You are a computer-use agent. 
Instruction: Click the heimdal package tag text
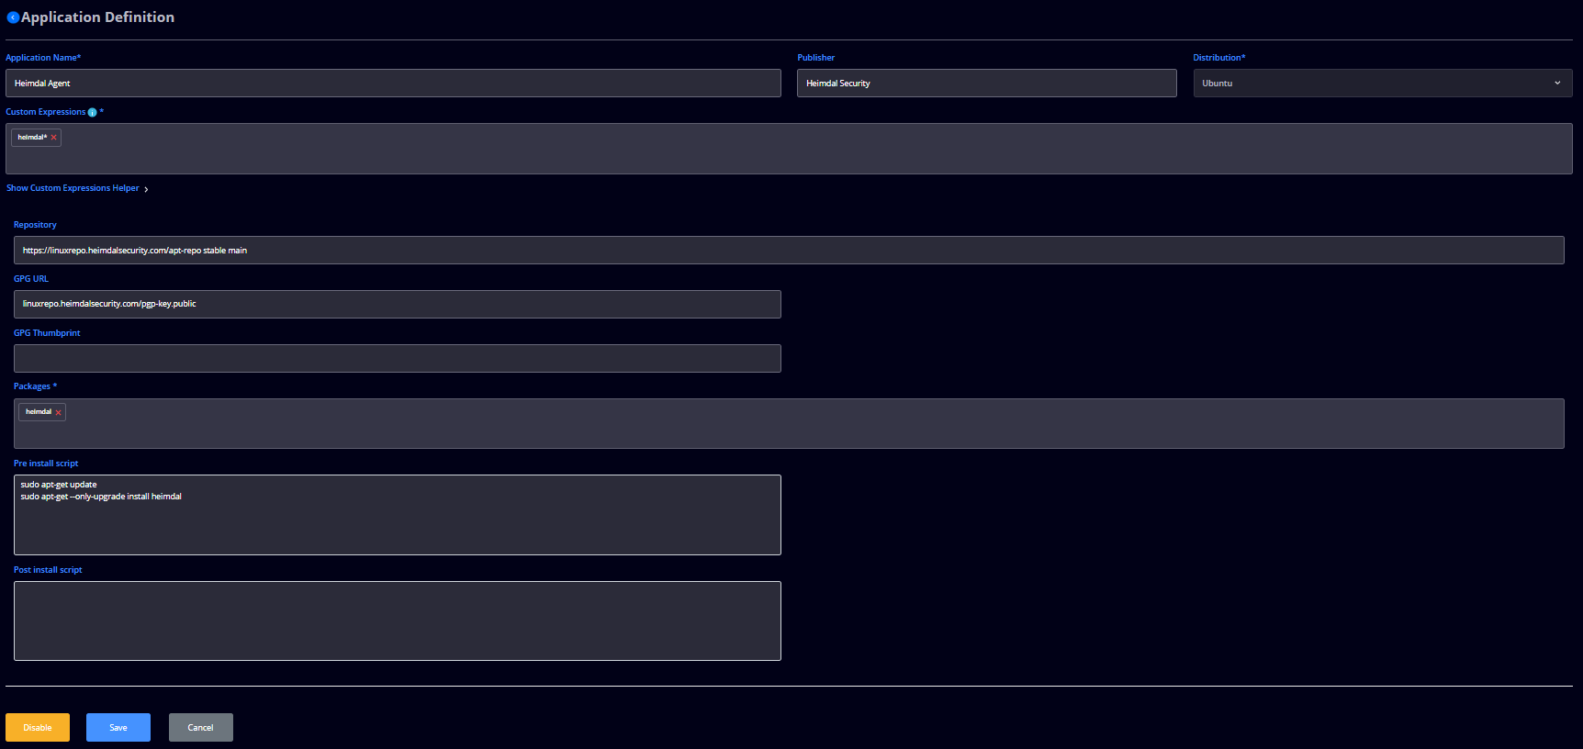pos(39,412)
